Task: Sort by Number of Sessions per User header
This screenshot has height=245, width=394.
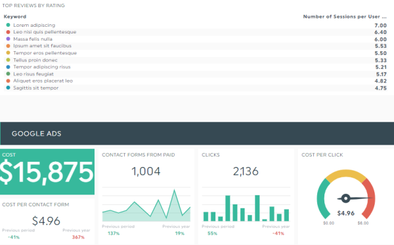Action: coord(345,16)
